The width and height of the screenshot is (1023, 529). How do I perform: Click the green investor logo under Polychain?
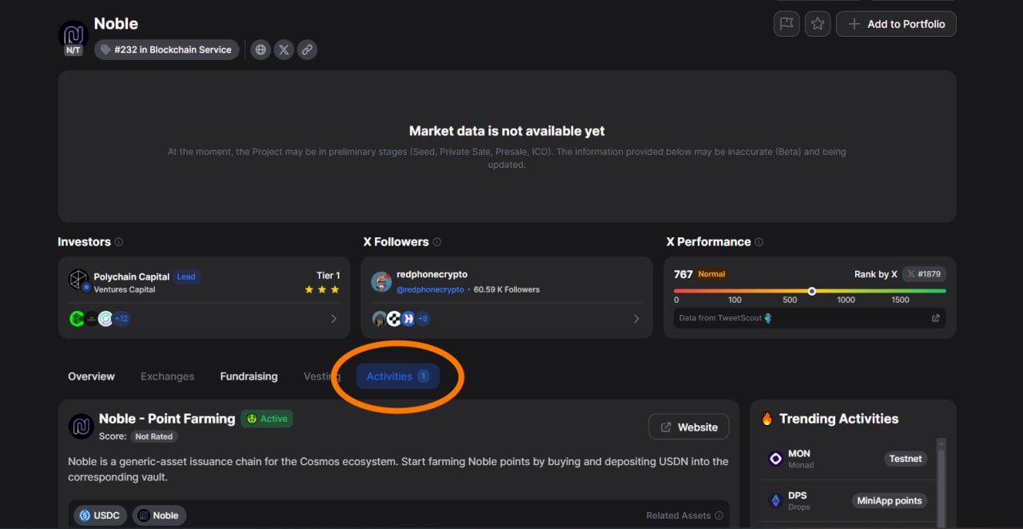point(77,319)
